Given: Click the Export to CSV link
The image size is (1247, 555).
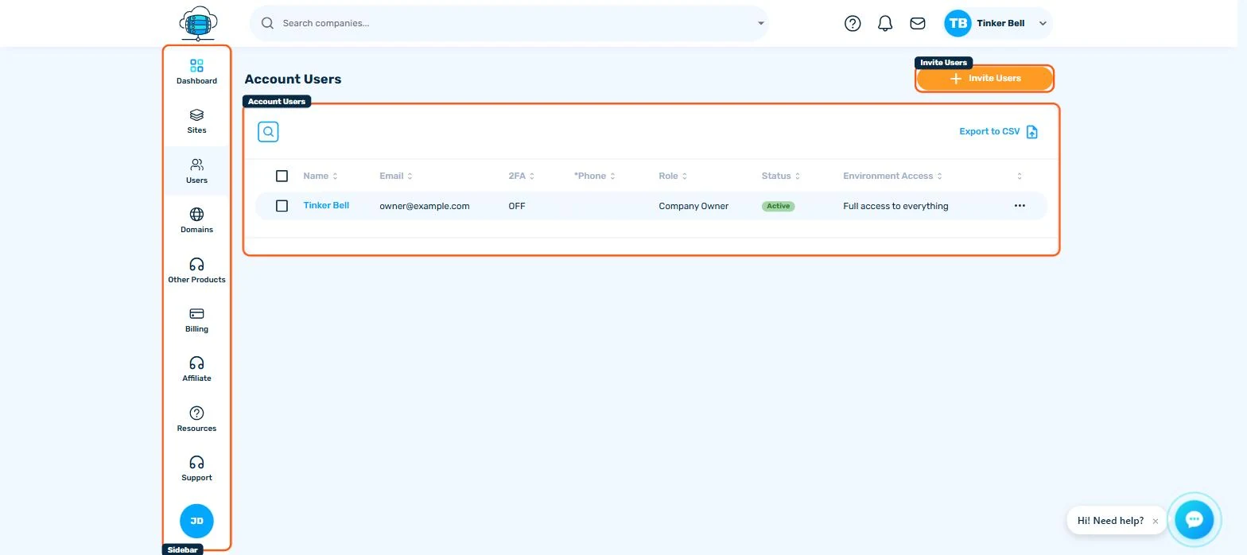Looking at the screenshot, I should [989, 132].
